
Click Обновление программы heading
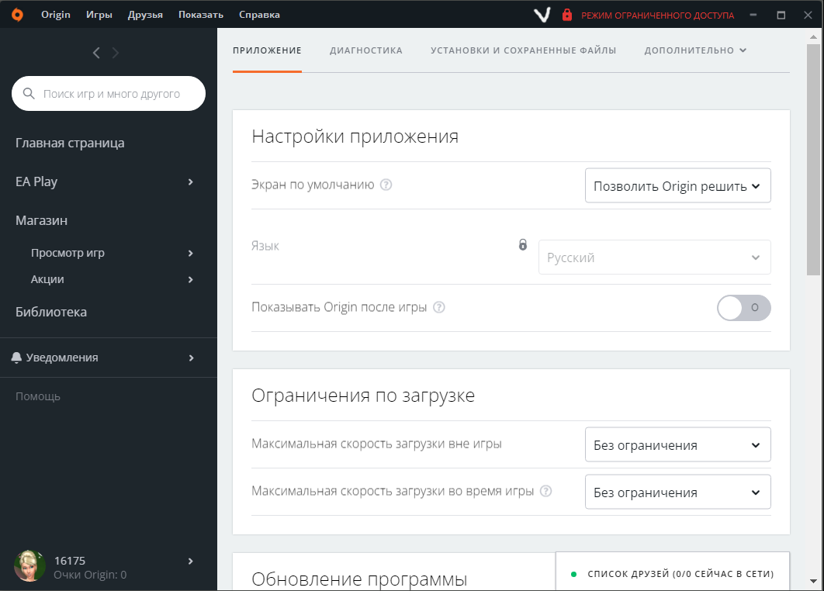pos(359,579)
